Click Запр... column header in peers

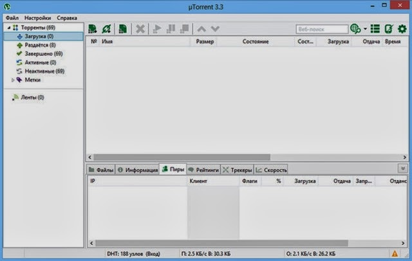pos(364,181)
